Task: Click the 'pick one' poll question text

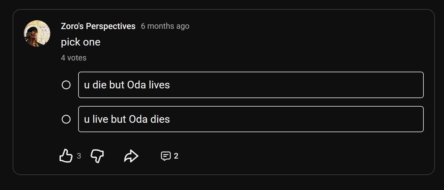Action: [81, 42]
